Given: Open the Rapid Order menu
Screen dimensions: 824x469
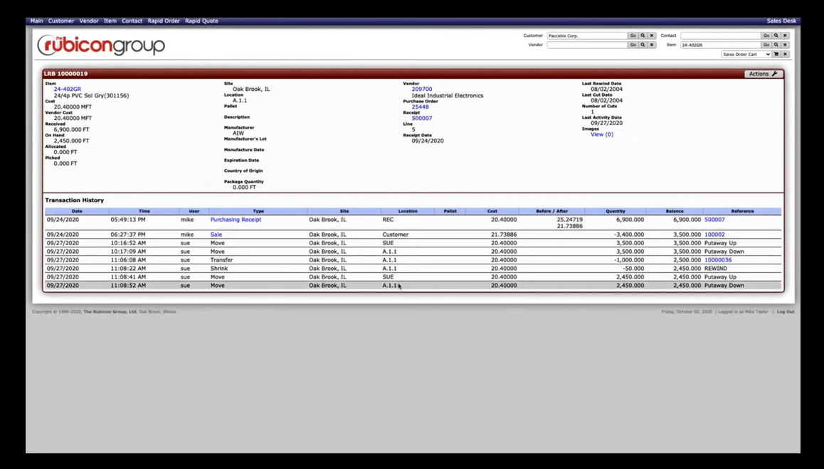Looking at the screenshot, I should pyautogui.click(x=164, y=21).
